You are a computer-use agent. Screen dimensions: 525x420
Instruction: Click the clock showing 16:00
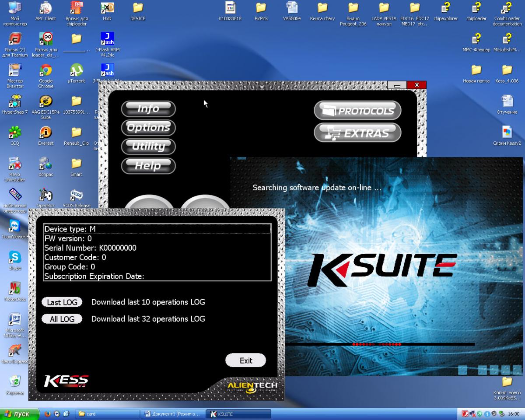click(514, 414)
